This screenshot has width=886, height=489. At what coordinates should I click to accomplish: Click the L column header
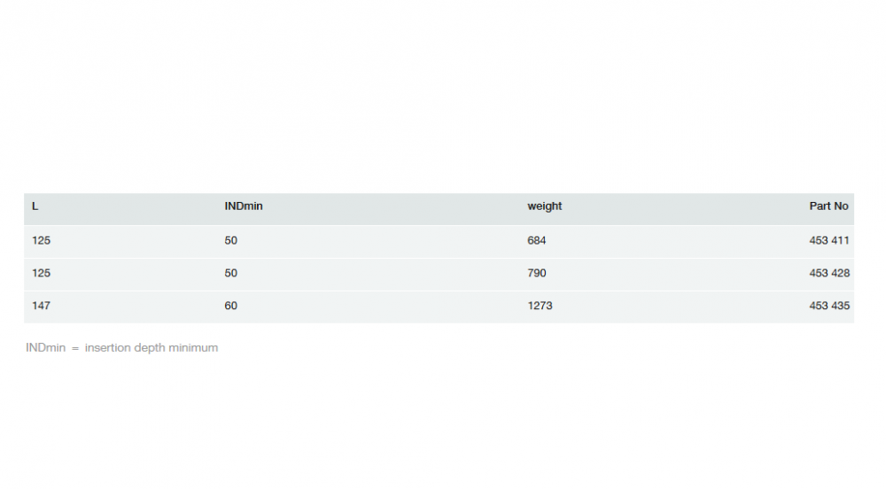pos(35,206)
